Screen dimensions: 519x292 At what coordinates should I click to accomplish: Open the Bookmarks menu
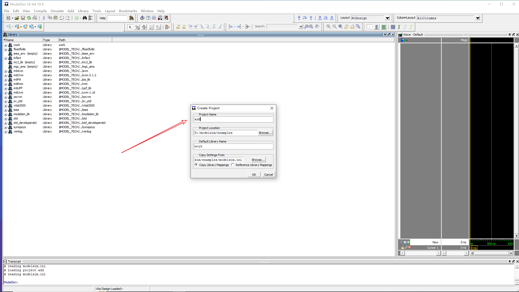tap(128, 11)
